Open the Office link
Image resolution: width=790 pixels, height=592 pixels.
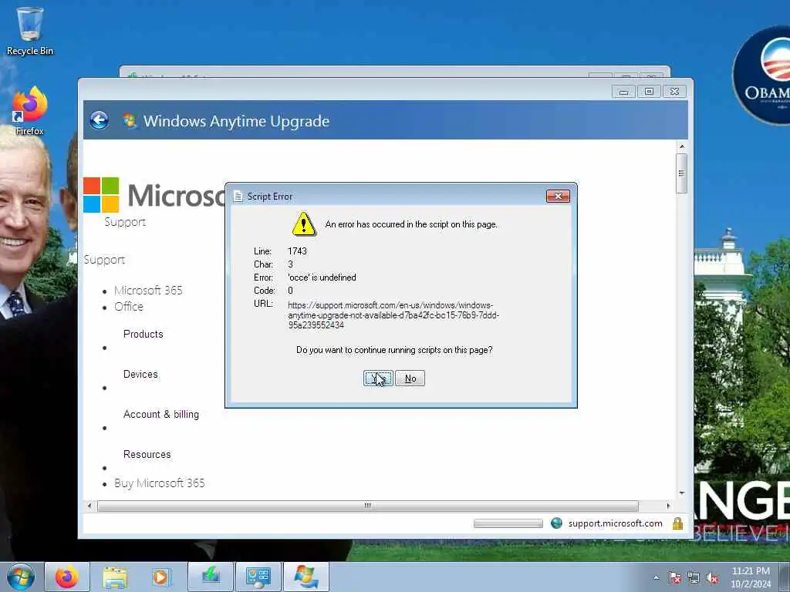129,307
